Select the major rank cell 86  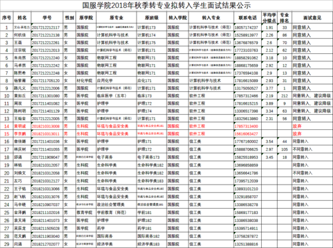(x=284, y=35)
